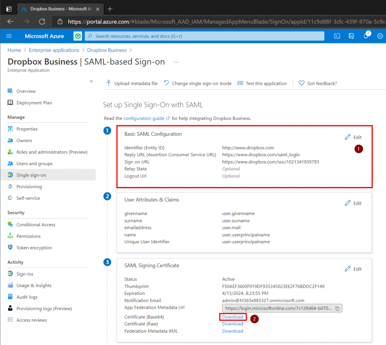Click the Permissions icon
The height and width of the screenshot is (345, 386).
(x=10, y=236)
